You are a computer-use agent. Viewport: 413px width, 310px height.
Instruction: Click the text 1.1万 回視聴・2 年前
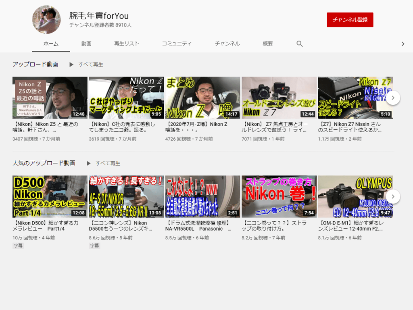pos(340,139)
